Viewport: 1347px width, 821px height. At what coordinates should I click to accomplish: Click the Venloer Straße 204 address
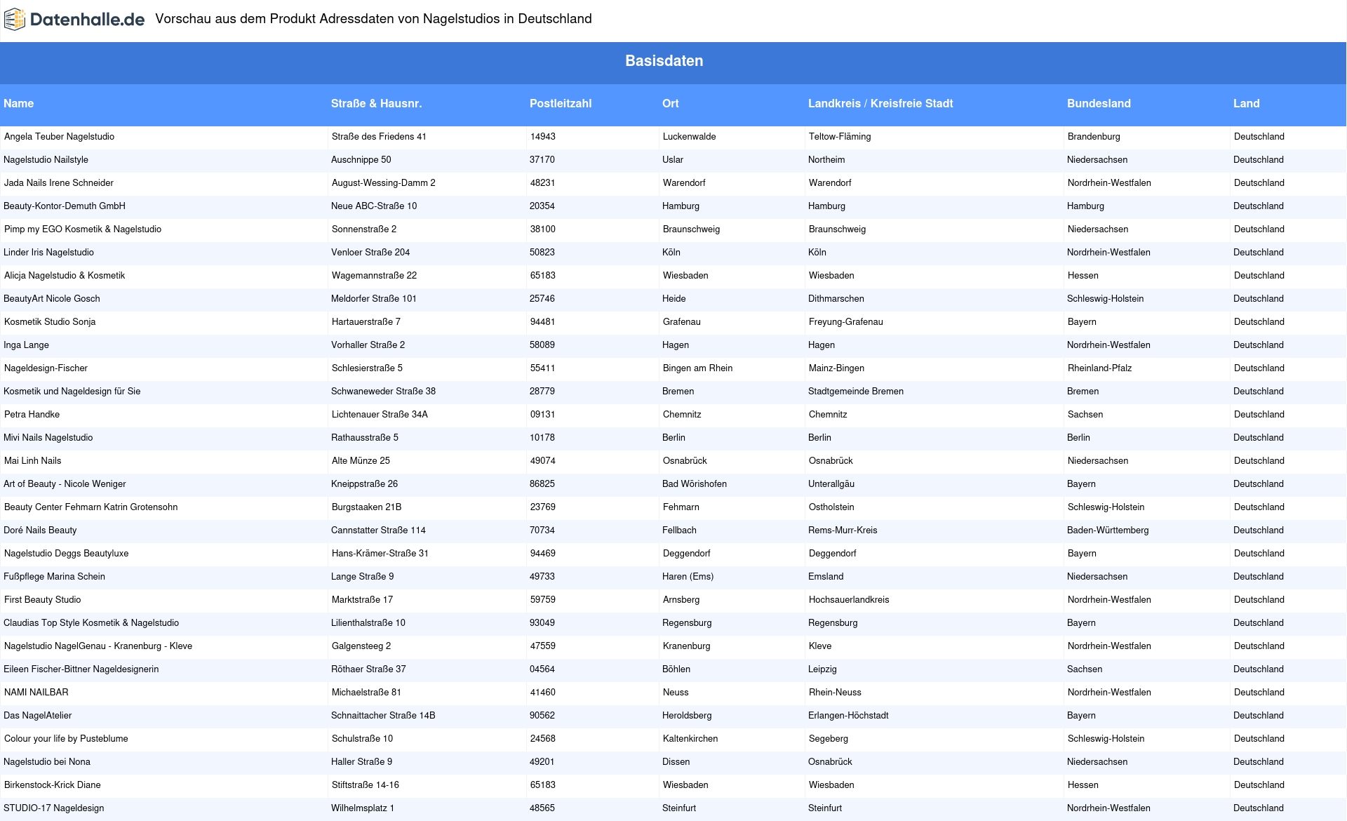click(x=370, y=253)
